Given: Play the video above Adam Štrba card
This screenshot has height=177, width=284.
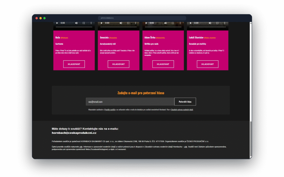Looking at the screenshot, I should [146, 23].
